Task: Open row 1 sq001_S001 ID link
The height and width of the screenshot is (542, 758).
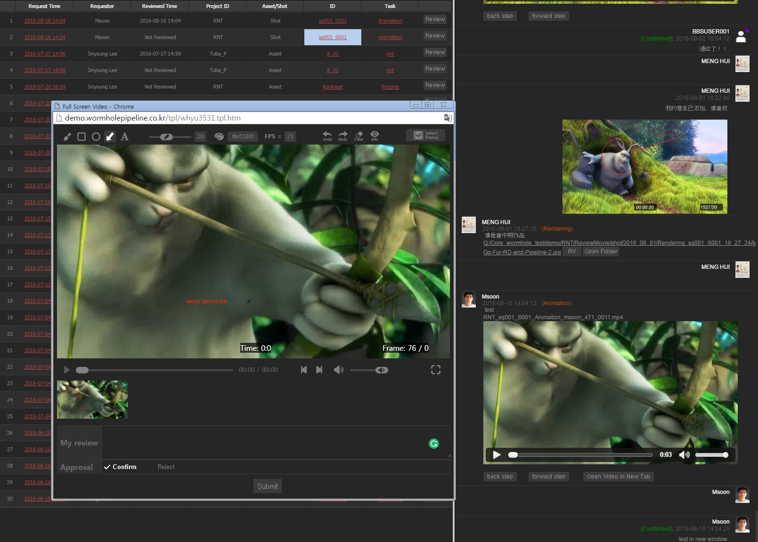Action: click(333, 21)
